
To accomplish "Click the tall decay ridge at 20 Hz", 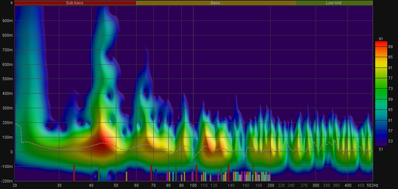I will (x=29, y=65).
